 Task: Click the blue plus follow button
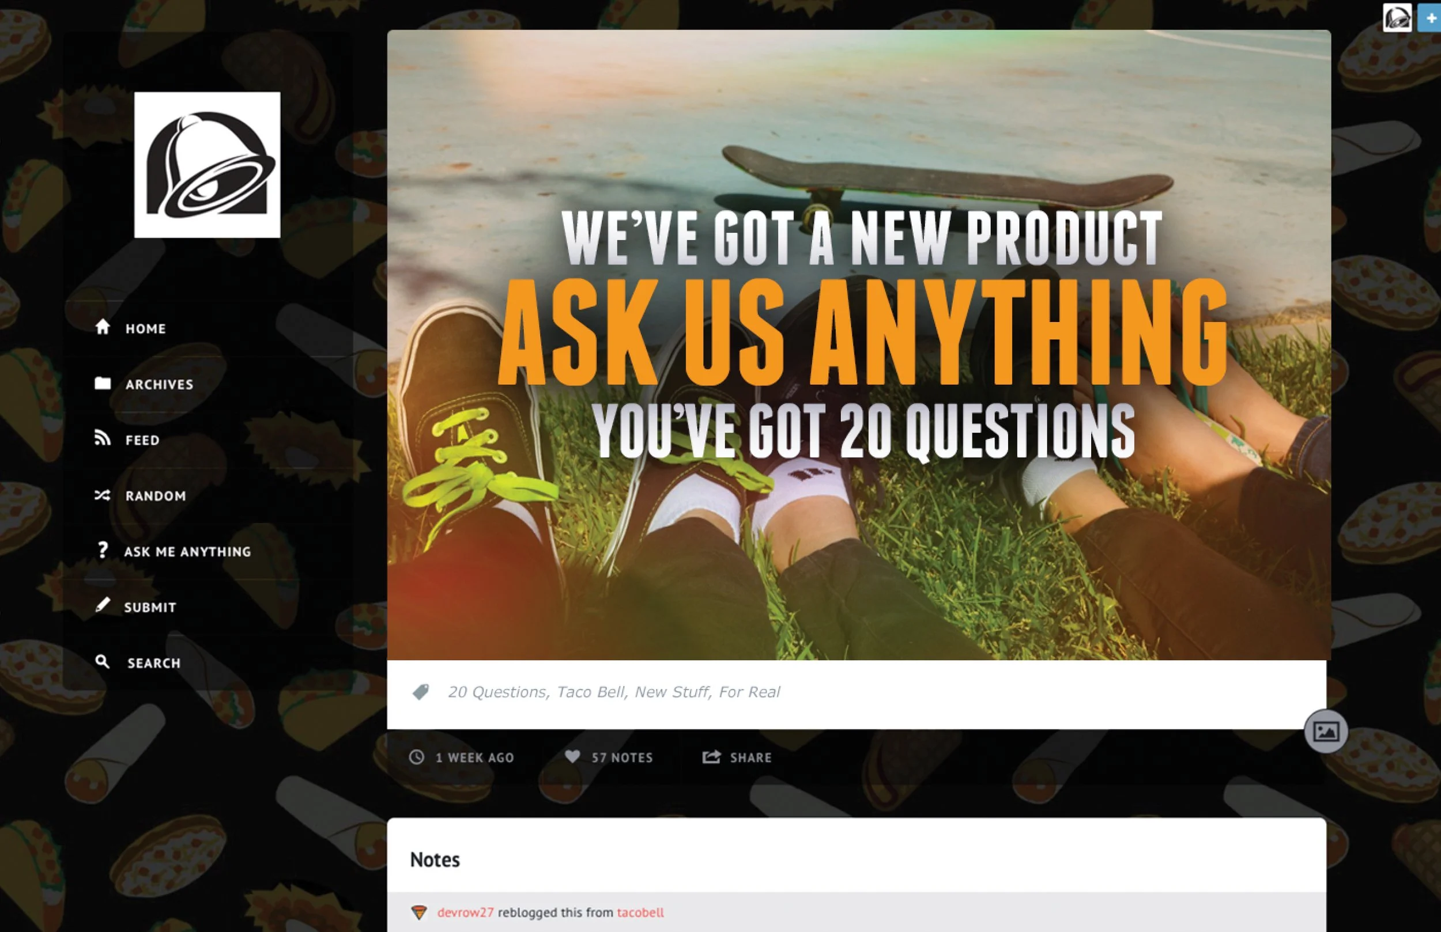1431,17
